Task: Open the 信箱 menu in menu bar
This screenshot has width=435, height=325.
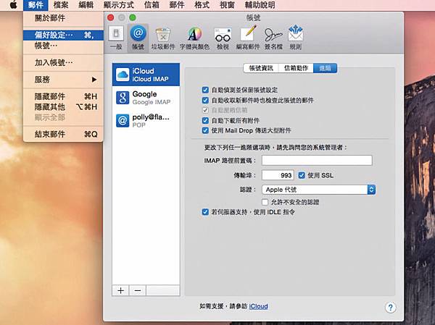Action: (152, 5)
